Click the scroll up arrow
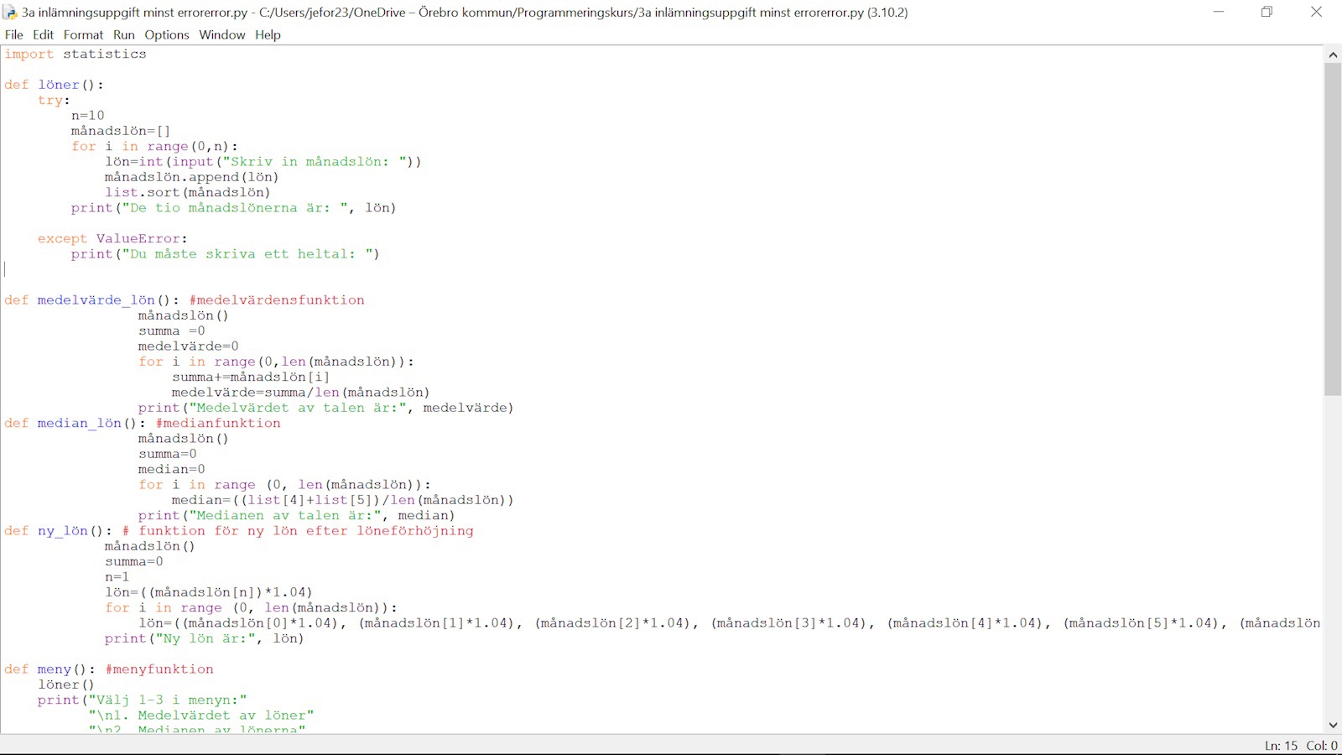This screenshot has width=1342, height=755. pos(1333,55)
